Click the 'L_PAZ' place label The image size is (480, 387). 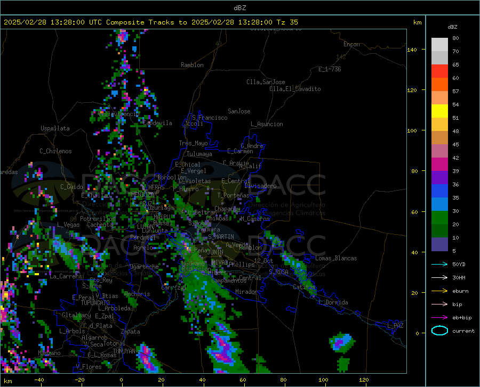[395, 326]
